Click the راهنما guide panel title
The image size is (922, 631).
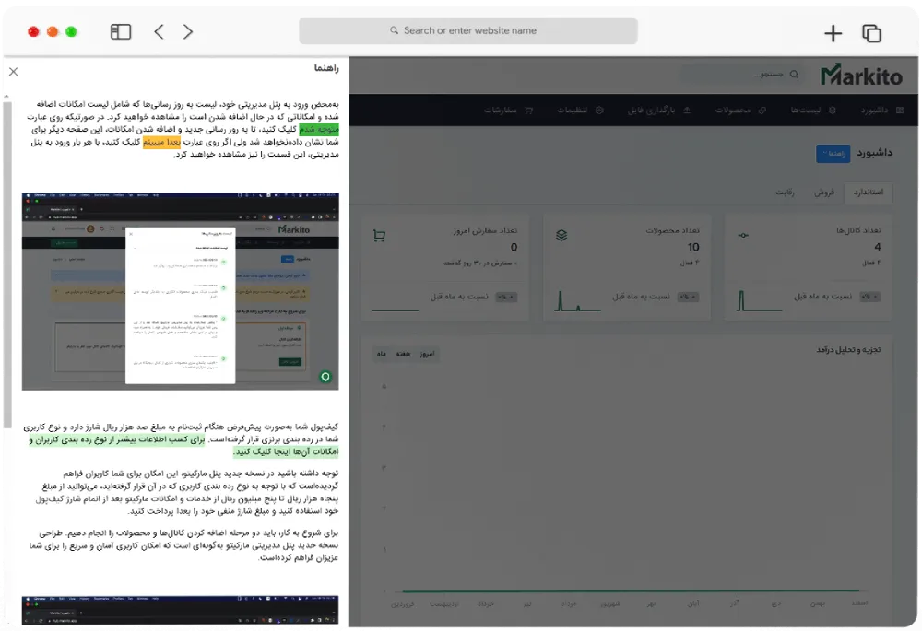click(326, 68)
